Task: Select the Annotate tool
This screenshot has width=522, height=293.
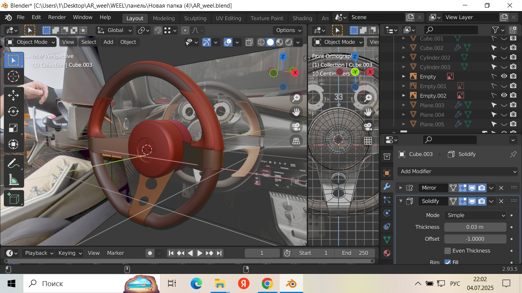Action: [x=13, y=163]
